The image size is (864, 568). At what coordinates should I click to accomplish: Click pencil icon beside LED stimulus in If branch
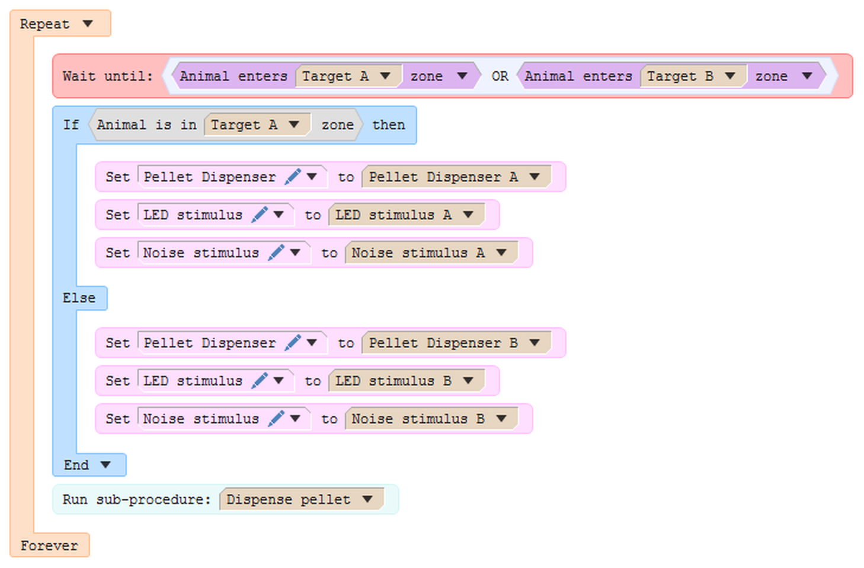tap(260, 215)
